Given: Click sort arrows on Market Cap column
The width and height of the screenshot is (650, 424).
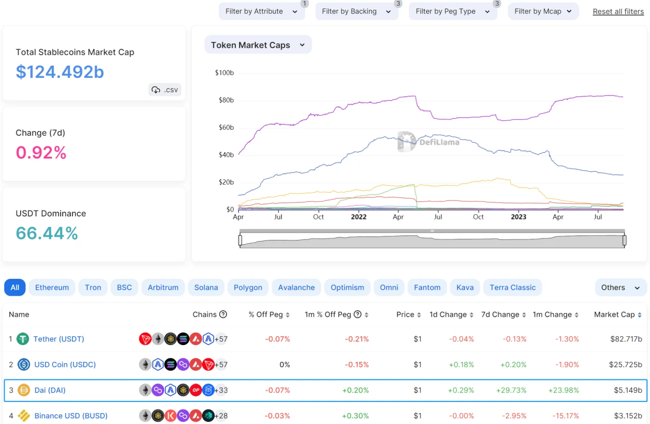Looking at the screenshot, I should [x=639, y=315].
